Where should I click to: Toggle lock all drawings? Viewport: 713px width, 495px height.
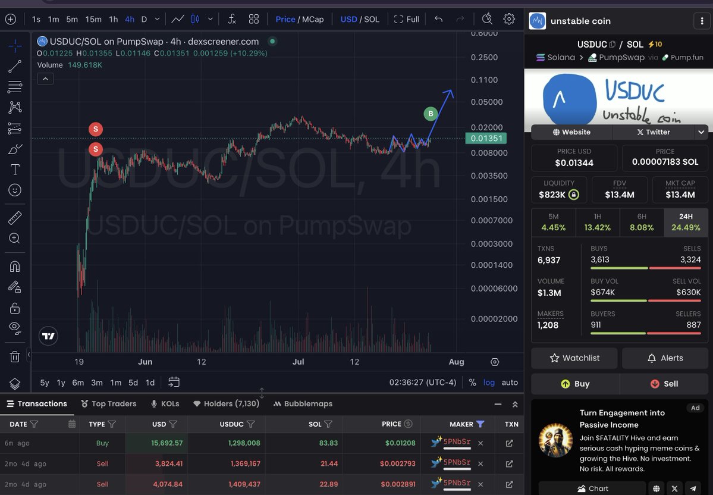pos(14,308)
